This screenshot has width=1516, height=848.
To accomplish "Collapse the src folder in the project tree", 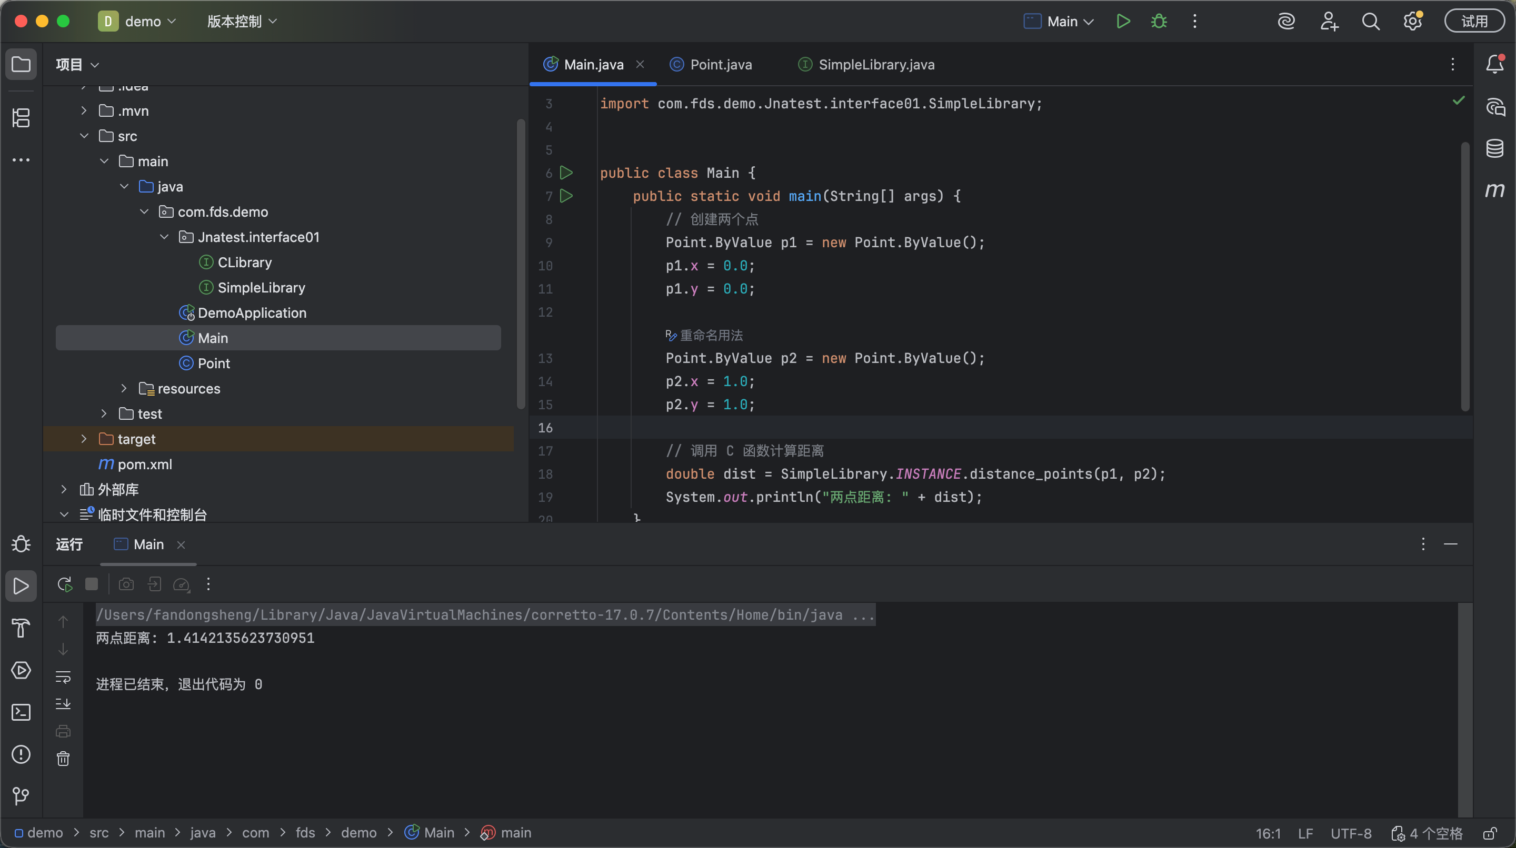I will [x=84, y=136].
